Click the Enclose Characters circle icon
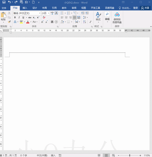This screenshot has height=157, width=152. click(56, 22)
